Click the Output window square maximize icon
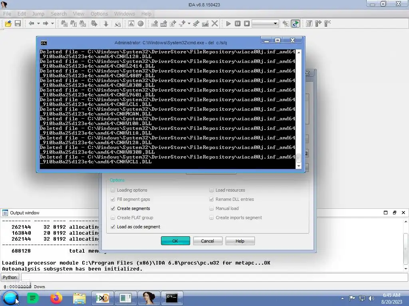Viewport: 409px width, 306px height. point(385,213)
